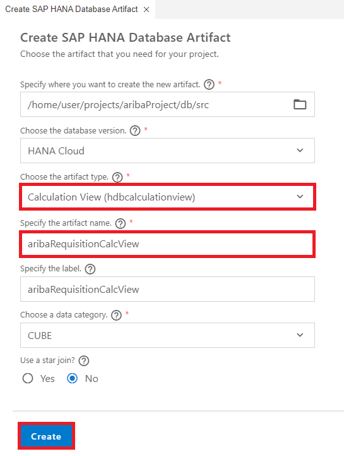This screenshot has width=344, height=456.
Task: Click help icon next to star join
Action: [x=84, y=361]
